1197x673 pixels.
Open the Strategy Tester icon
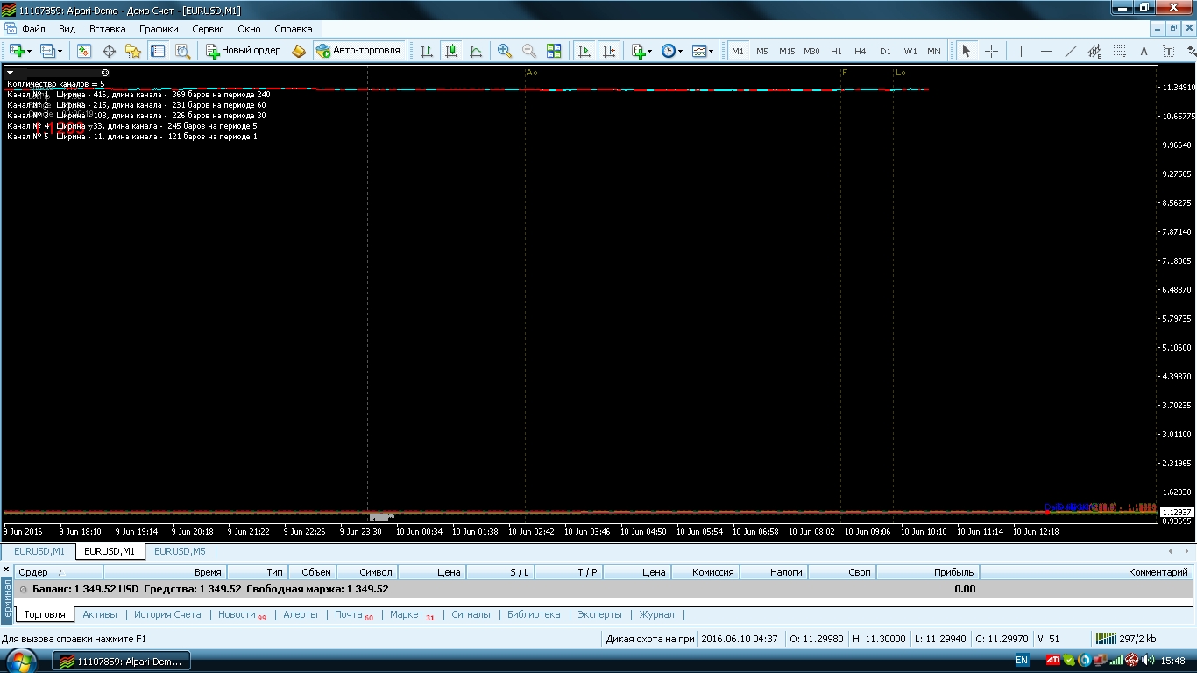(182, 51)
